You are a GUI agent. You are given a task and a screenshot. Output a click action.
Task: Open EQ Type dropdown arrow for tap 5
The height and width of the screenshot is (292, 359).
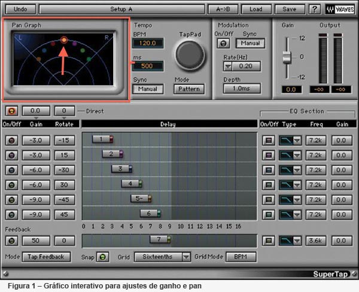(297, 200)
